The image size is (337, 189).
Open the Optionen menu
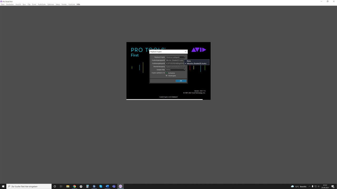click(51, 4)
